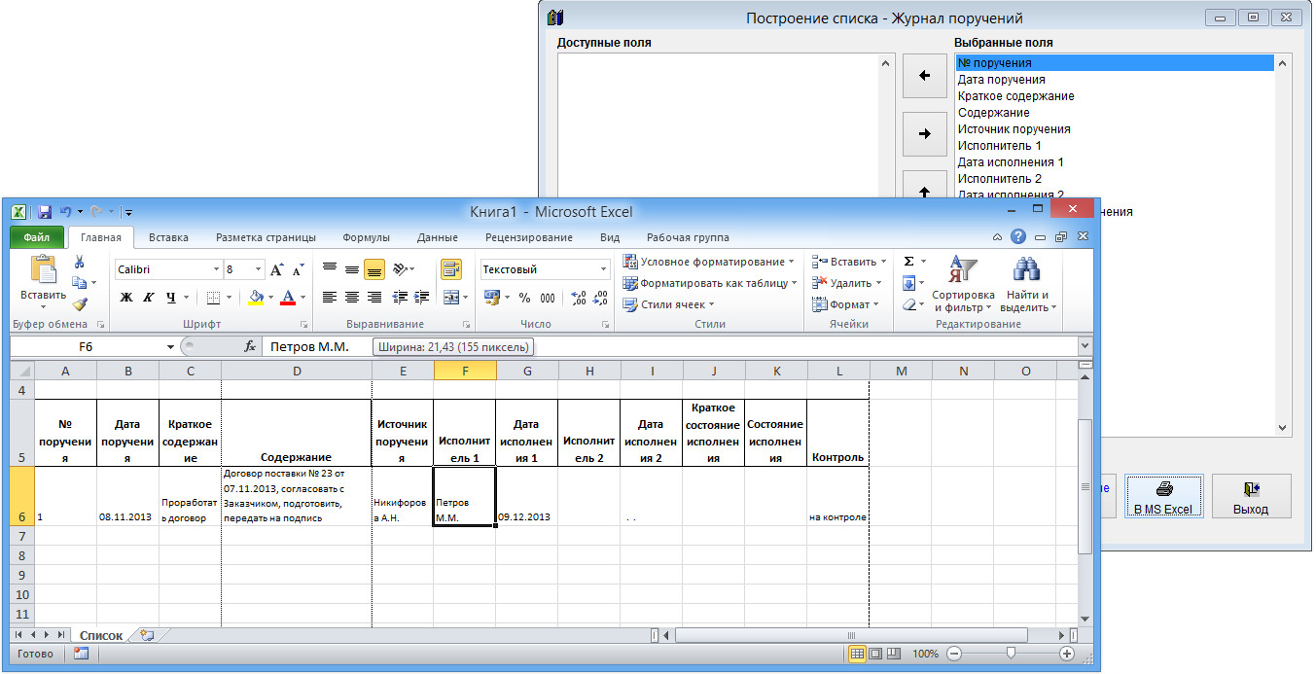The image size is (1316, 674).
Task: Click the Save floppy disk icon
Action: pyautogui.click(x=45, y=211)
